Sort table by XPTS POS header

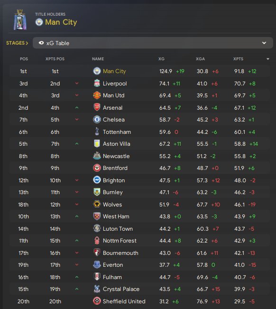[x=55, y=59]
